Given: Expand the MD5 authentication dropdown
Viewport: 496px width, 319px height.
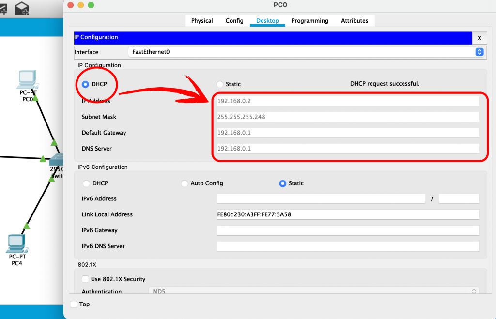Looking at the screenshot, I should click(x=313, y=291).
